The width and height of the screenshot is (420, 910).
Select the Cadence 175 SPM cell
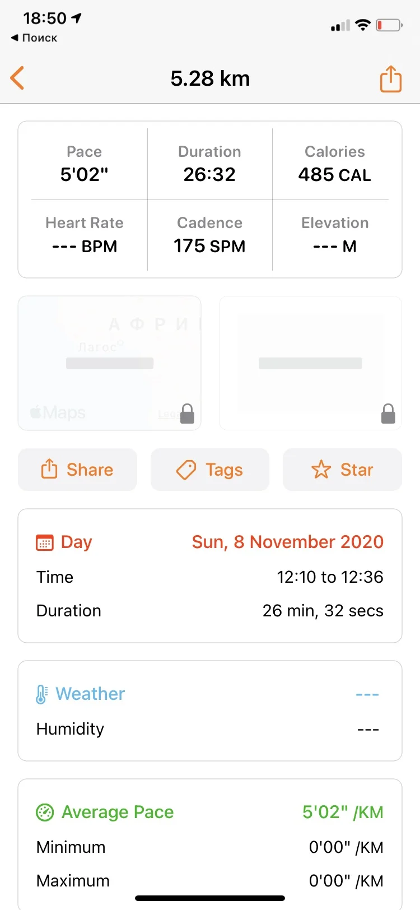click(x=209, y=235)
